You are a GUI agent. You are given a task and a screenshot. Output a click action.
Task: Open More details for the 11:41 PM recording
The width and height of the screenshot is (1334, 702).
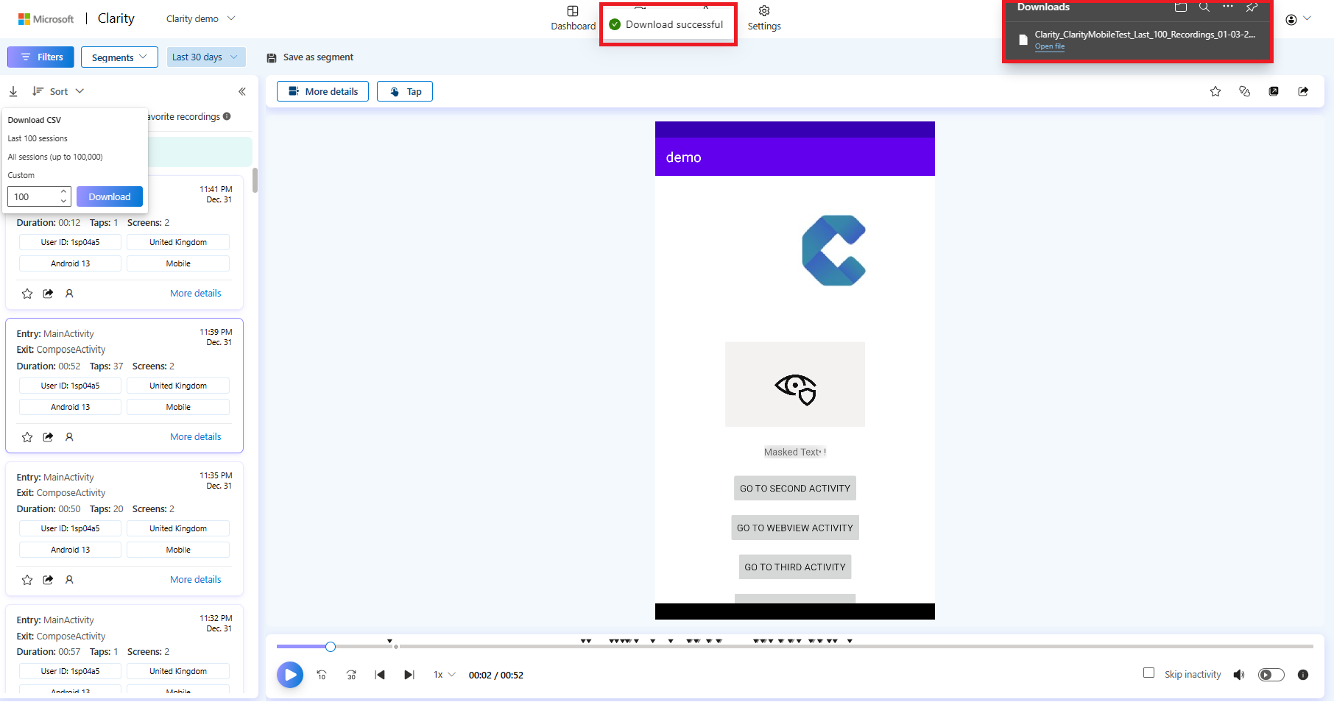coord(195,293)
